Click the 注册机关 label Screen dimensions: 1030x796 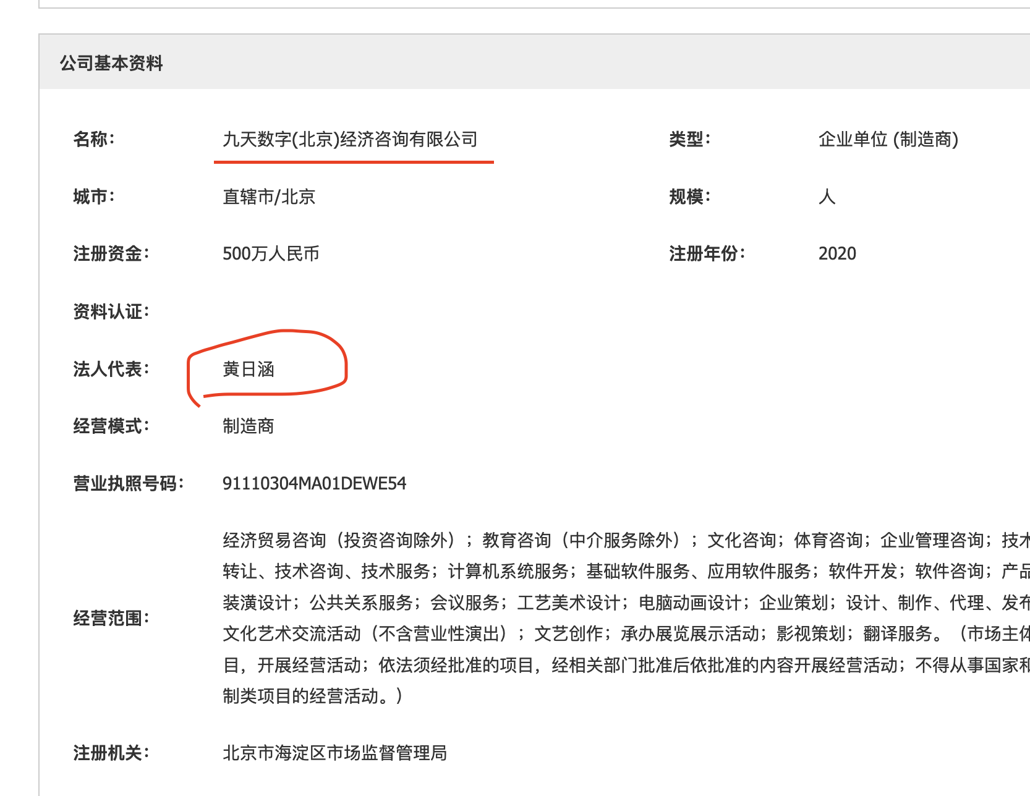(111, 753)
